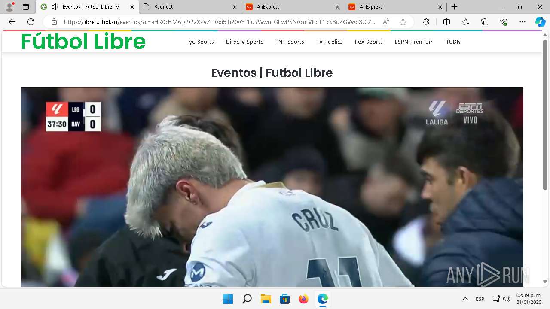
Task: Open a new browser tab
Action: click(x=454, y=7)
